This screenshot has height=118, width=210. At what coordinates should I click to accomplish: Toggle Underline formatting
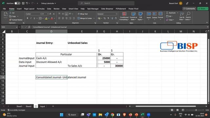34,18
